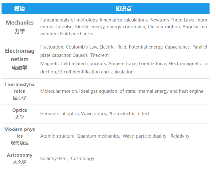
Task: Click the 知识点 column header
Action: [124, 9]
